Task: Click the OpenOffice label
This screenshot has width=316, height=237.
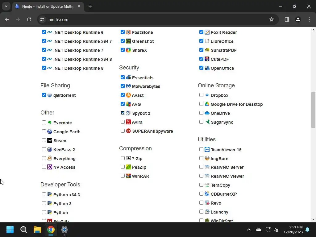Action: [x=222, y=68]
